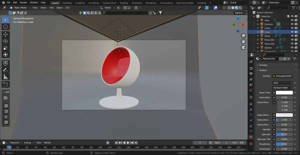Screen dimensions: 300x155
Task: Click the current frame number field
Action: pos(200,143)
